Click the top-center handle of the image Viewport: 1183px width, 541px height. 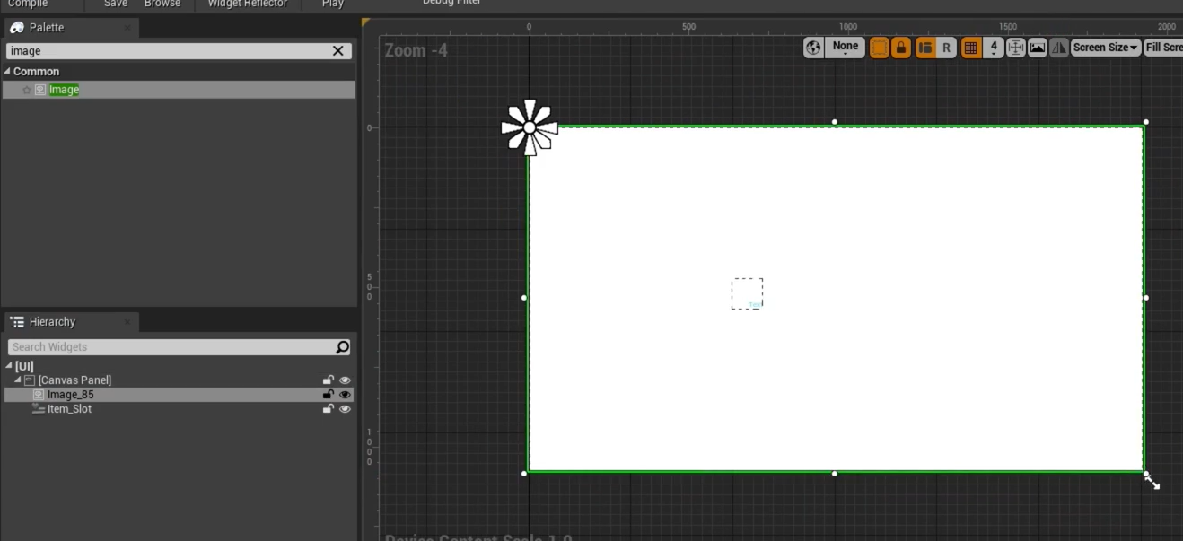(x=835, y=122)
